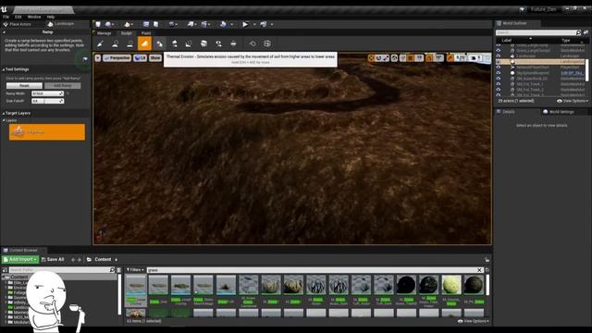This screenshot has height=333, width=592.
Task: Click the Add Ramp button
Action: click(x=62, y=86)
